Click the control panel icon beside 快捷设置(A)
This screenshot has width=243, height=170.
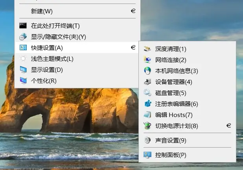pyautogui.click(x=23, y=48)
